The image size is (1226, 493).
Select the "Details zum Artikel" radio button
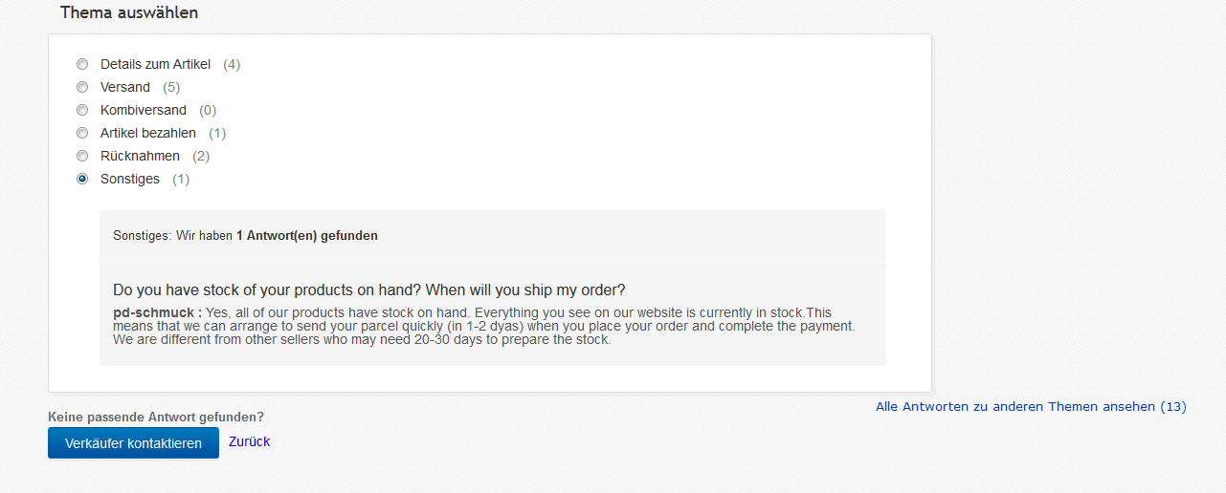82,64
